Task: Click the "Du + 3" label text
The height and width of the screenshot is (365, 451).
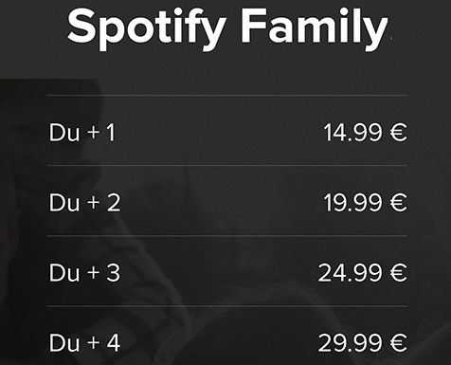Action: [84, 273]
